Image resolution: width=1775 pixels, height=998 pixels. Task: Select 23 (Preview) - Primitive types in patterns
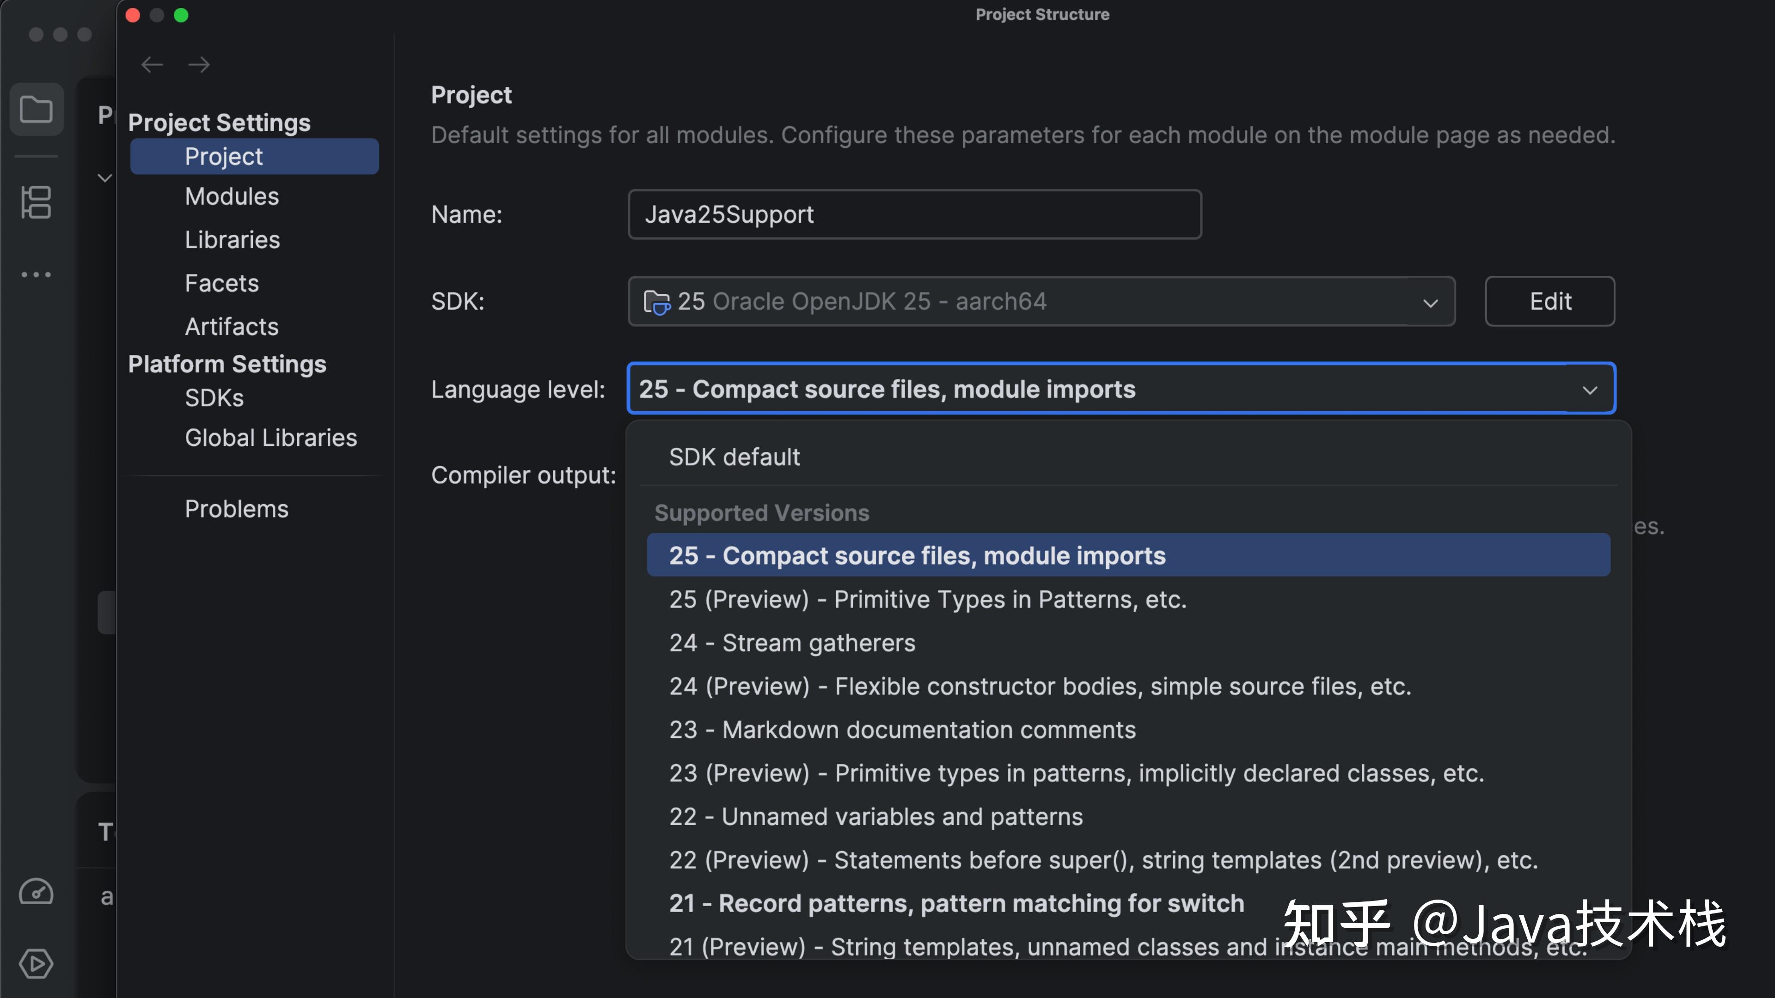coord(1128,773)
